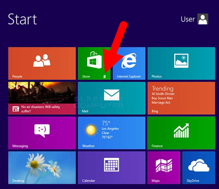
Task: Open the Weather tile for Los Angeles
Action: click(x=112, y=133)
